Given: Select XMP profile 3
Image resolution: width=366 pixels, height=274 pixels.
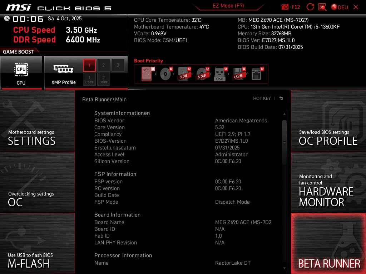Looking at the screenshot, I should click(x=118, y=65).
